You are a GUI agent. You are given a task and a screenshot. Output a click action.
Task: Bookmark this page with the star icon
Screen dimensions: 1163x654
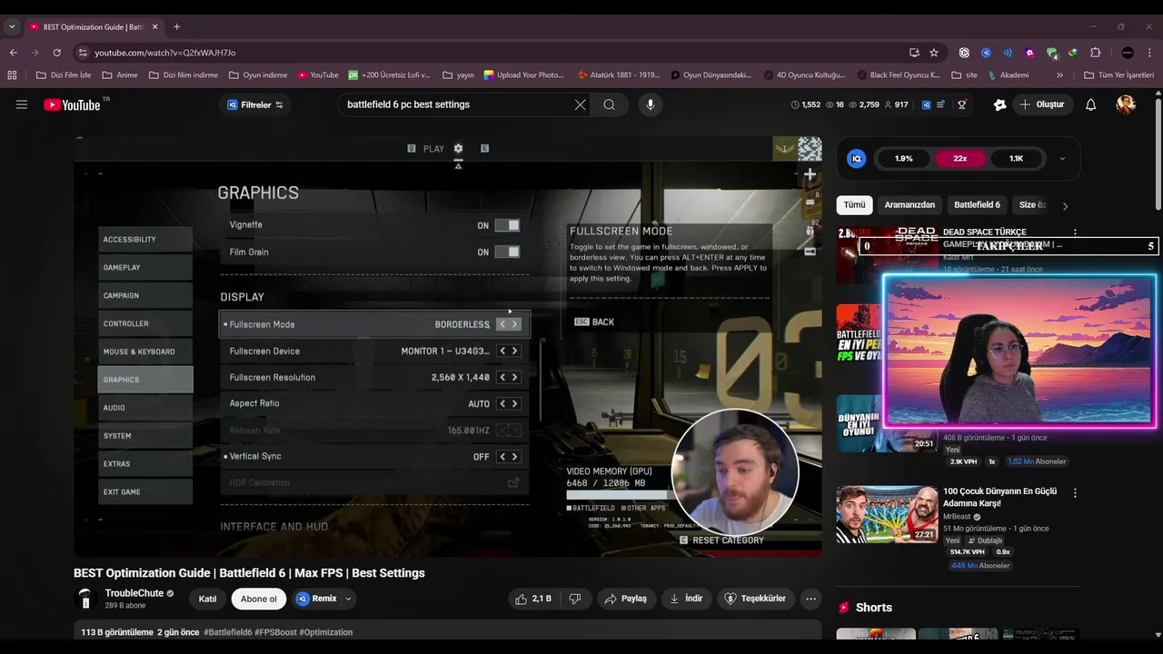pyautogui.click(x=934, y=53)
